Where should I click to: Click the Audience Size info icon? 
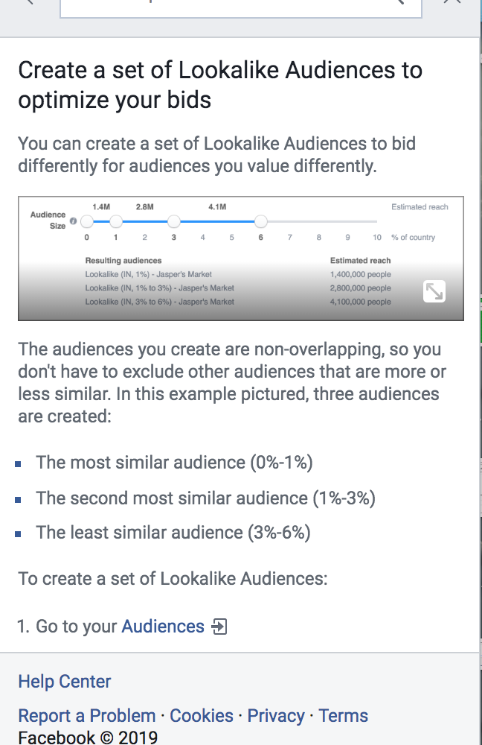click(x=73, y=221)
